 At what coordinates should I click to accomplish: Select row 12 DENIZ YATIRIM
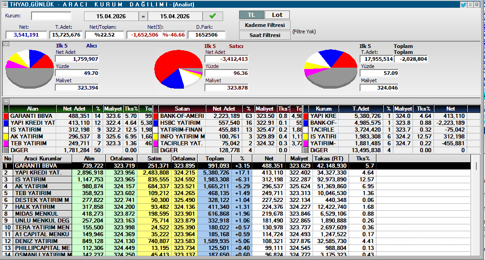click(237, 241)
